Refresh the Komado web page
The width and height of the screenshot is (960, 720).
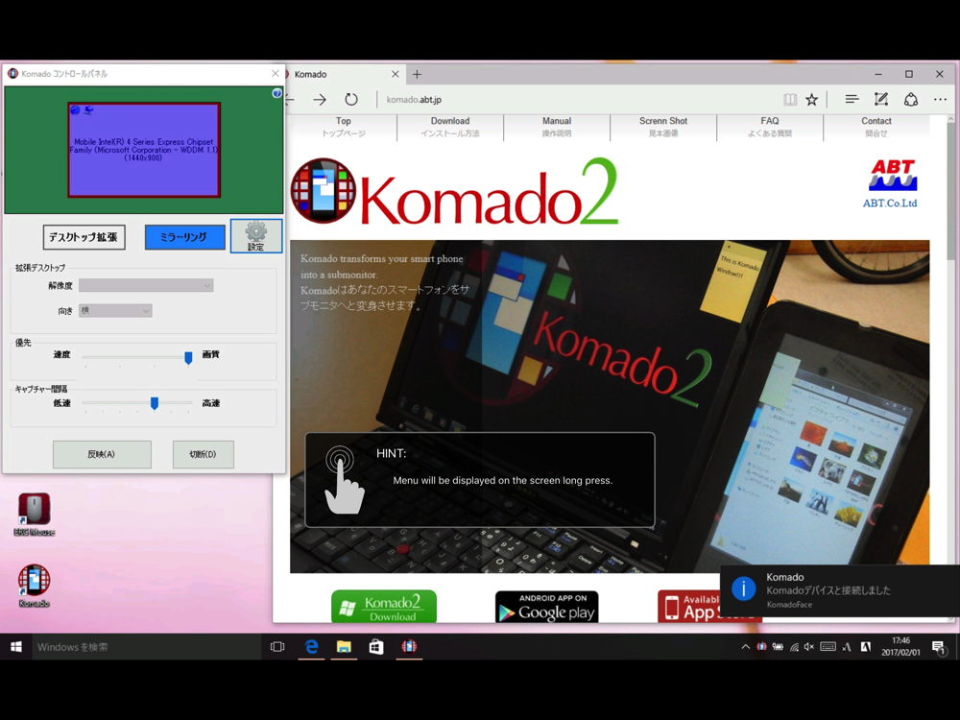[350, 99]
